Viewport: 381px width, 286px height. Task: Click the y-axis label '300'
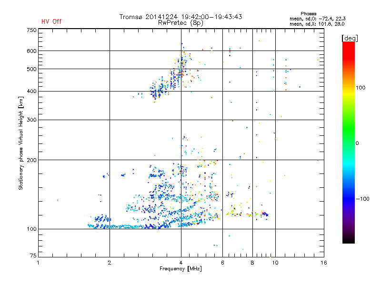coord(31,120)
